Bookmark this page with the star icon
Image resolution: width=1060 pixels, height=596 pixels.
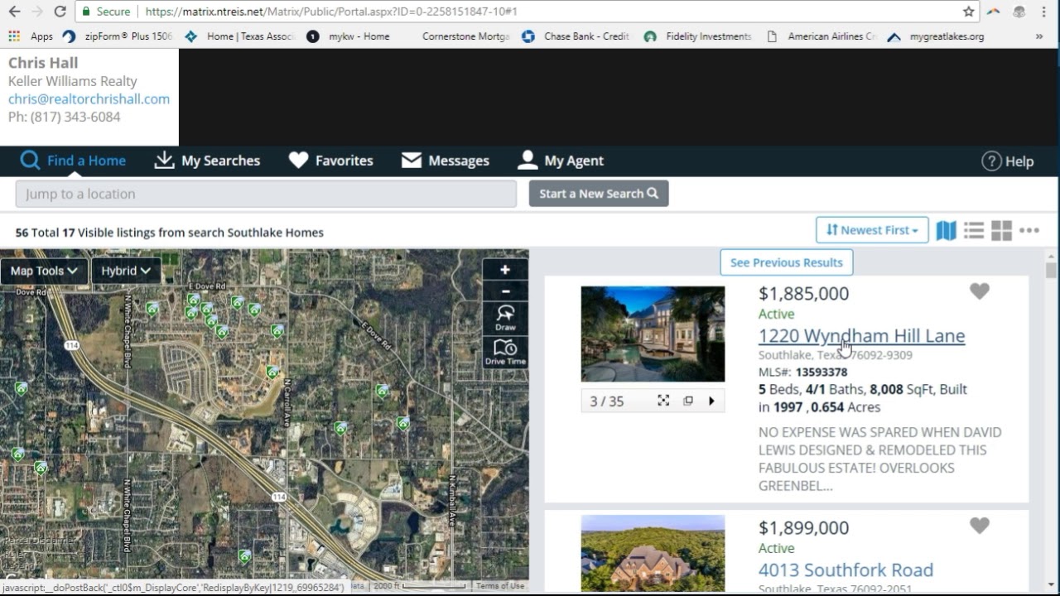(x=969, y=12)
